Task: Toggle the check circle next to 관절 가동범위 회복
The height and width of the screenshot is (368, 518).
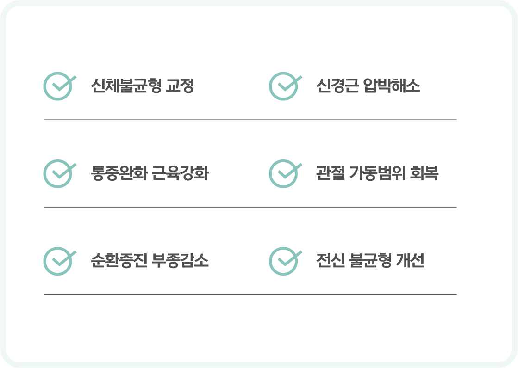Action: click(x=284, y=174)
